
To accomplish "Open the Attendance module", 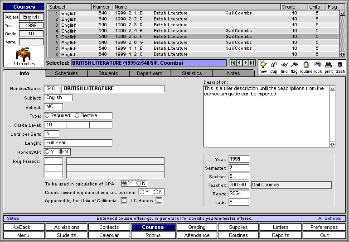I will click(x=197, y=235).
